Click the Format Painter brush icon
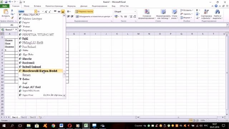The width and height of the screenshot is (229, 129). (x=12, y=18)
